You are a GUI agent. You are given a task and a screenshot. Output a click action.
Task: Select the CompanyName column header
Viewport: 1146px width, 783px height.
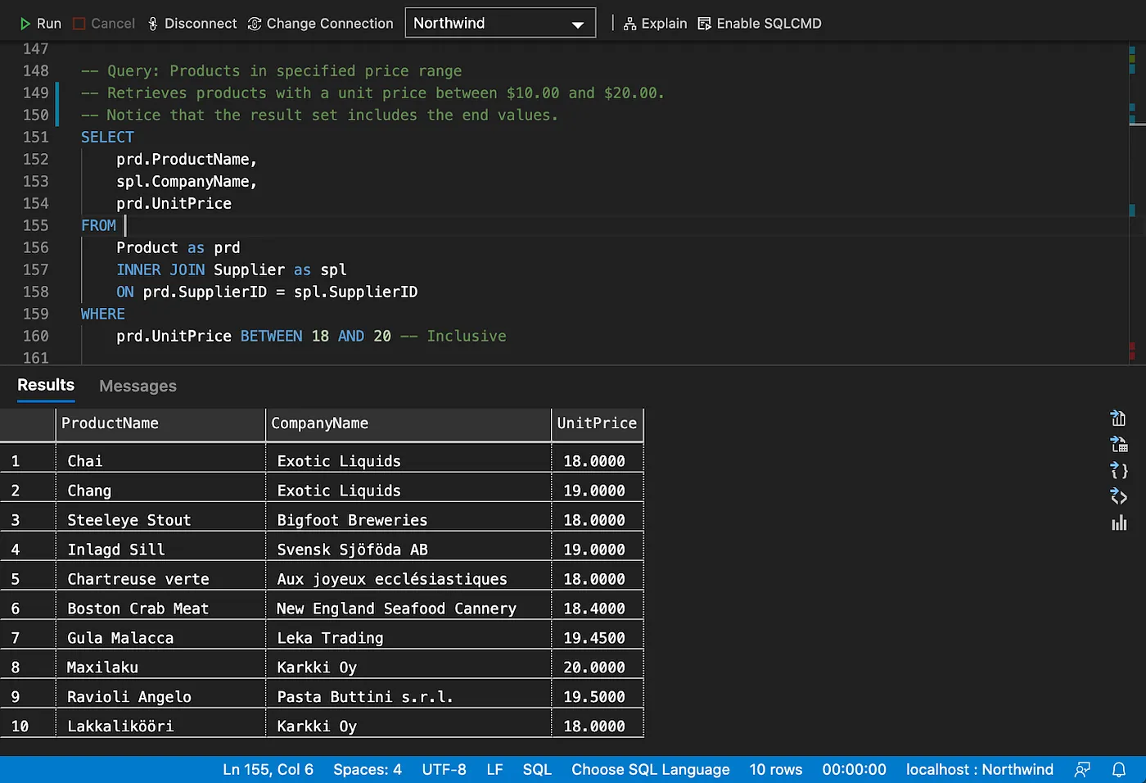408,423
